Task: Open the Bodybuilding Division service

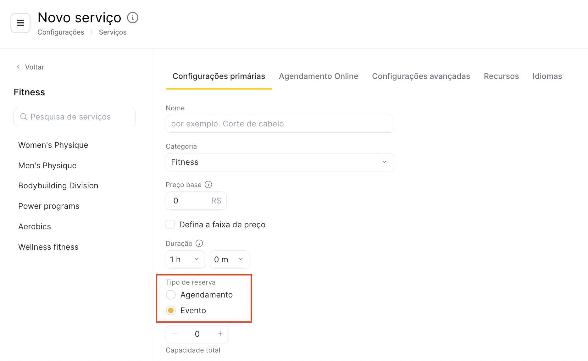Action: coord(58,186)
